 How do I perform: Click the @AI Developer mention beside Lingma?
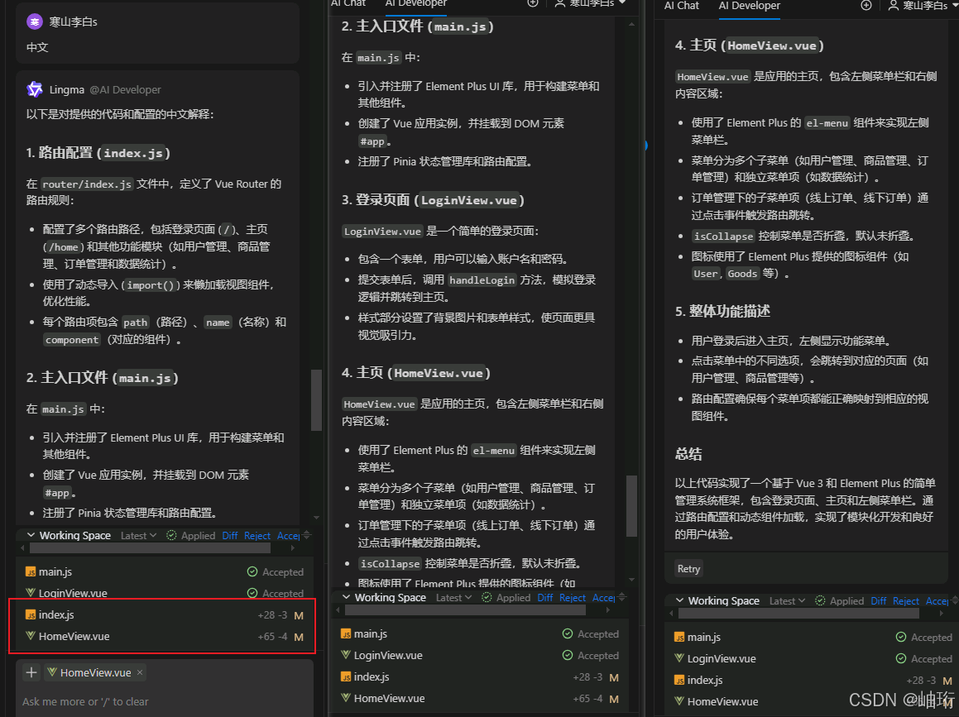coord(126,89)
